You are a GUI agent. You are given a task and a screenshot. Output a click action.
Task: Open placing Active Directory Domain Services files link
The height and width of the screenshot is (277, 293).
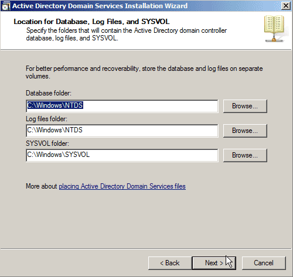click(x=122, y=186)
